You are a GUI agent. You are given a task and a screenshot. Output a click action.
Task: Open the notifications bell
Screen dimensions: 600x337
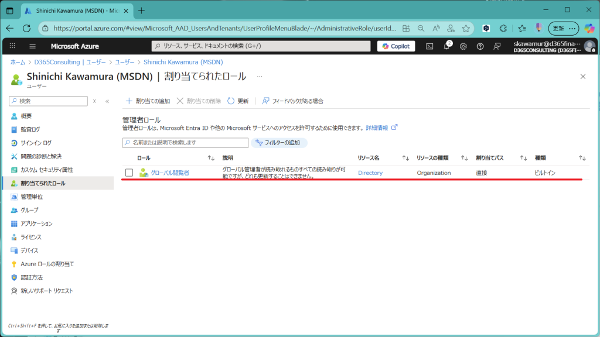[446, 46]
